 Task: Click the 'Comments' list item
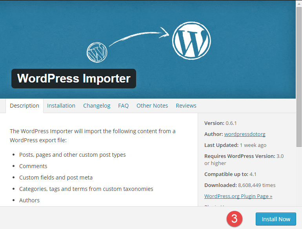33,166
